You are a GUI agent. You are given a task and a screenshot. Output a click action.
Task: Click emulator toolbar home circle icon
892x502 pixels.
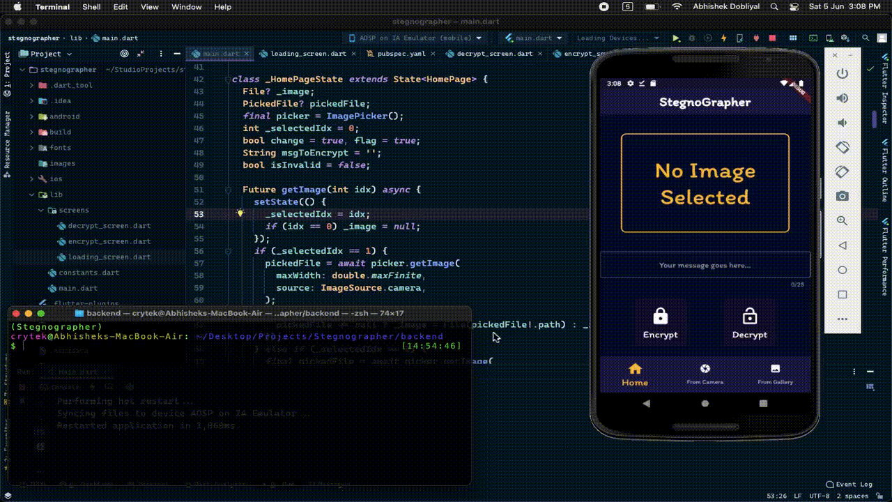(843, 270)
